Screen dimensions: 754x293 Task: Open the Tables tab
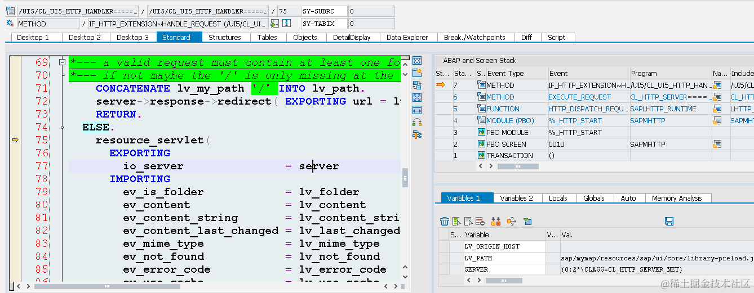click(x=267, y=37)
